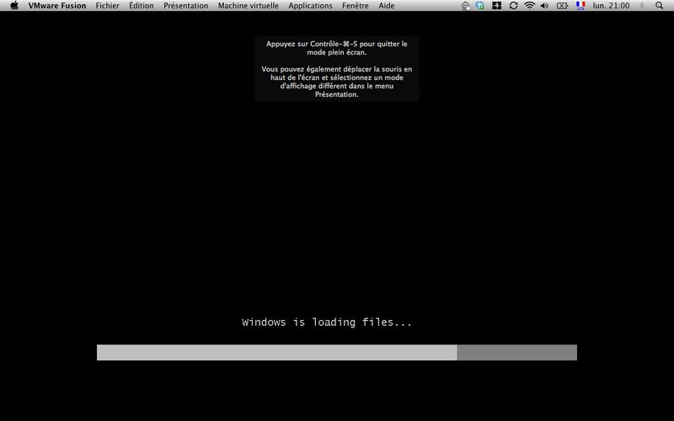Open the Édition menu

[x=142, y=6]
